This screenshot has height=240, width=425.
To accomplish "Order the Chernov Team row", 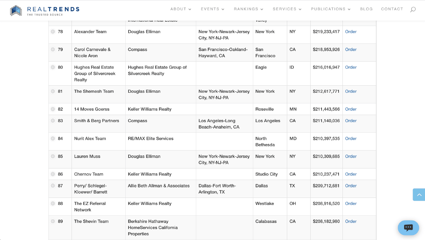I will click(x=351, y=174).
